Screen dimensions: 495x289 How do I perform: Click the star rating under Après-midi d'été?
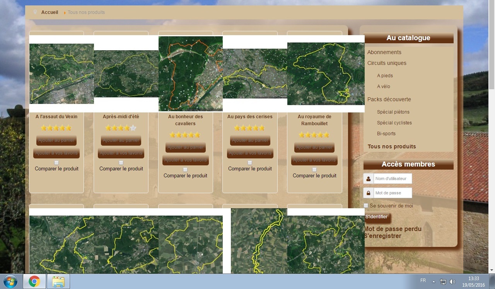point(121,128)
